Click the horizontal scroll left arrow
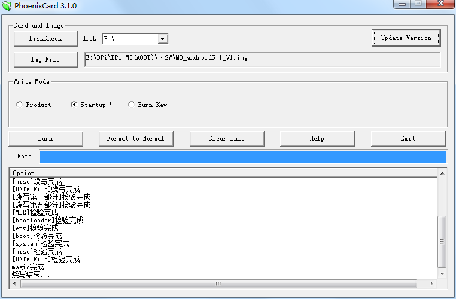 [x=15, y=283]
